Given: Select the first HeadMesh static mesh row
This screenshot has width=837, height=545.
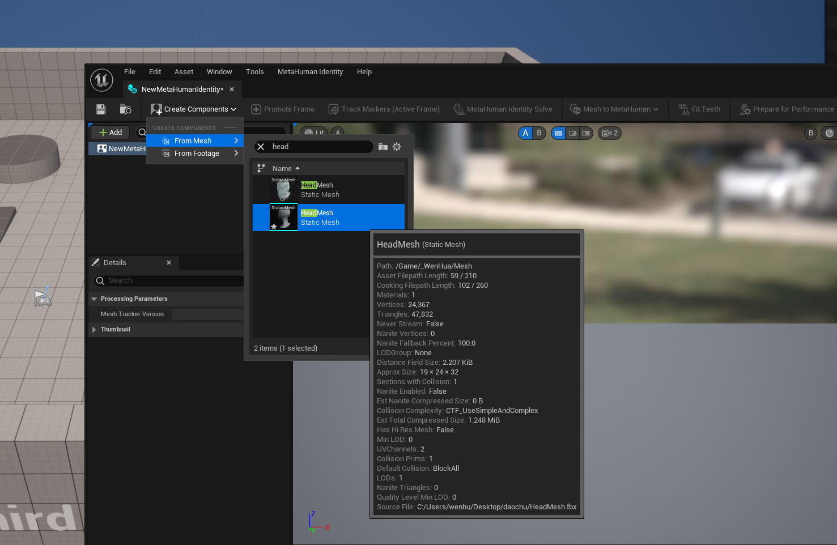Looking at the screenshot, I should 329,190.
